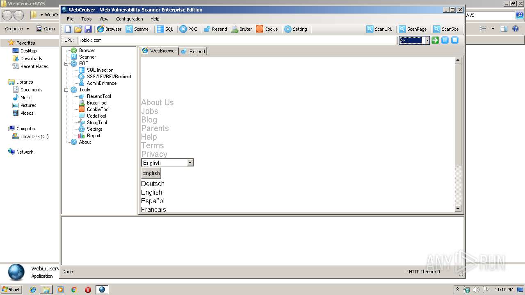
Task: Click the Terms link
Action: (x=153, y=145)
